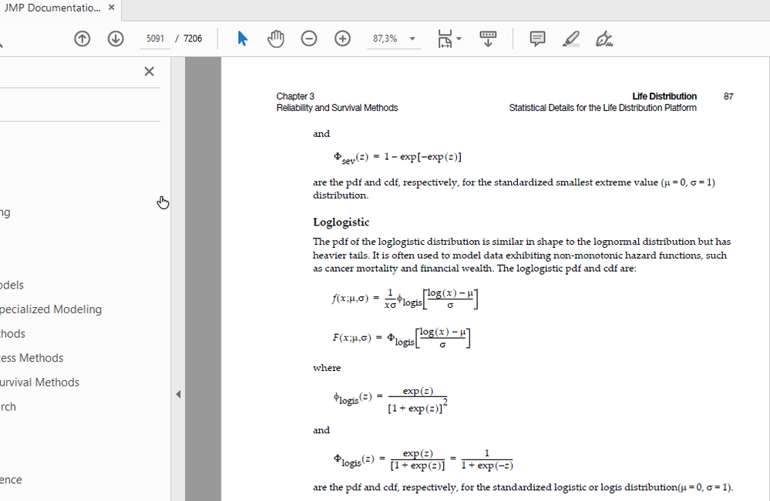Open the zoom level dropdown arrow
The width and height of the screenshot is (770, 501).
[x=412, y=38]
